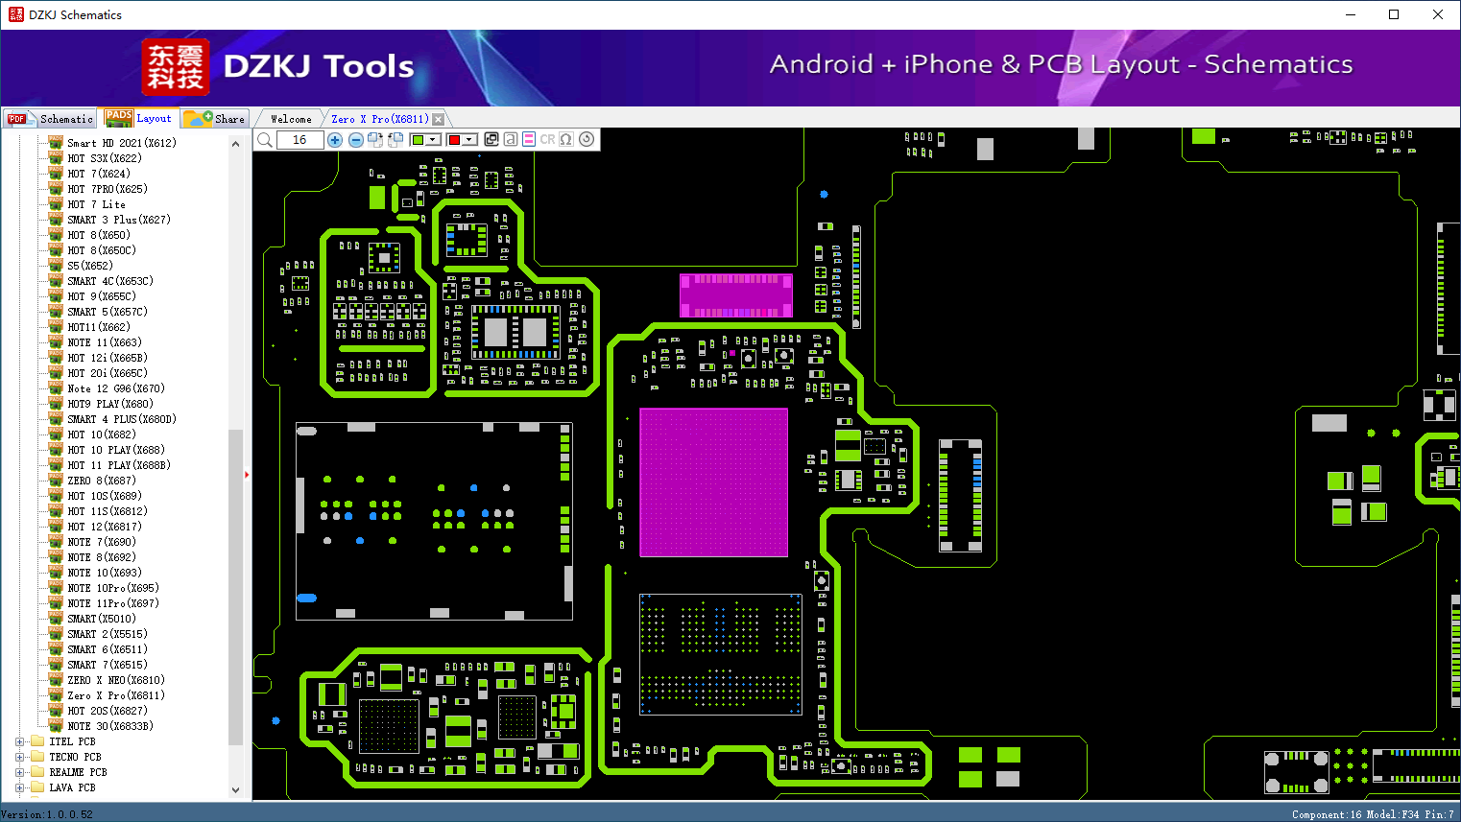1461x822 pixels.
Task: Click the green color swatch
Action: pos(418,140)
